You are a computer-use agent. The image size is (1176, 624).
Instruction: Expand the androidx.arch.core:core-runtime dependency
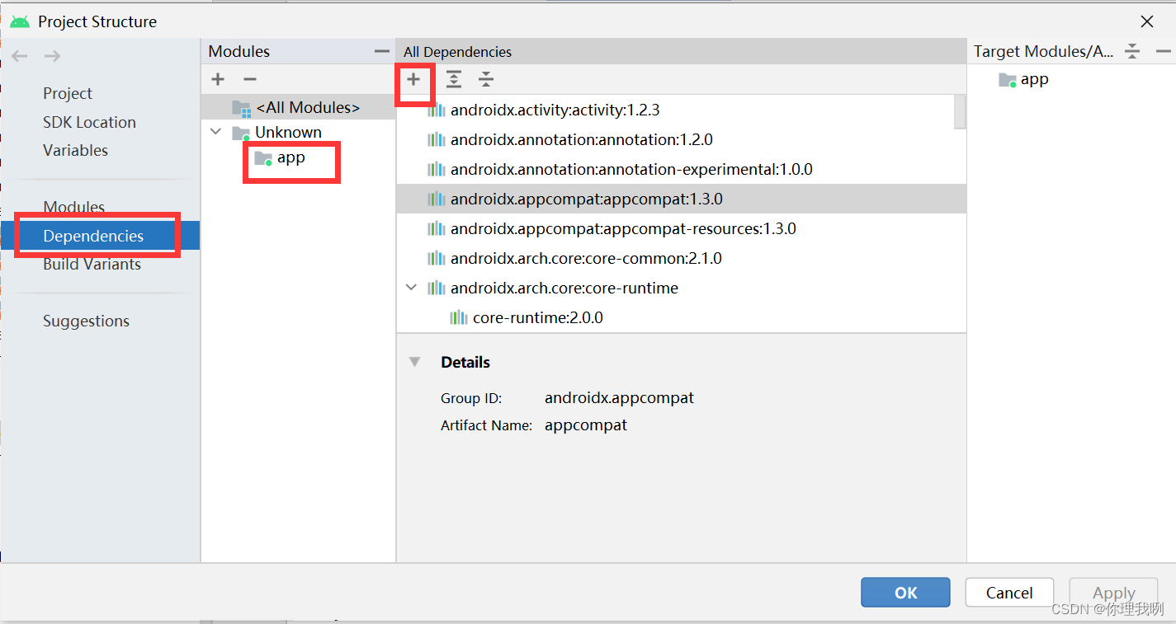tap(410, 287)
